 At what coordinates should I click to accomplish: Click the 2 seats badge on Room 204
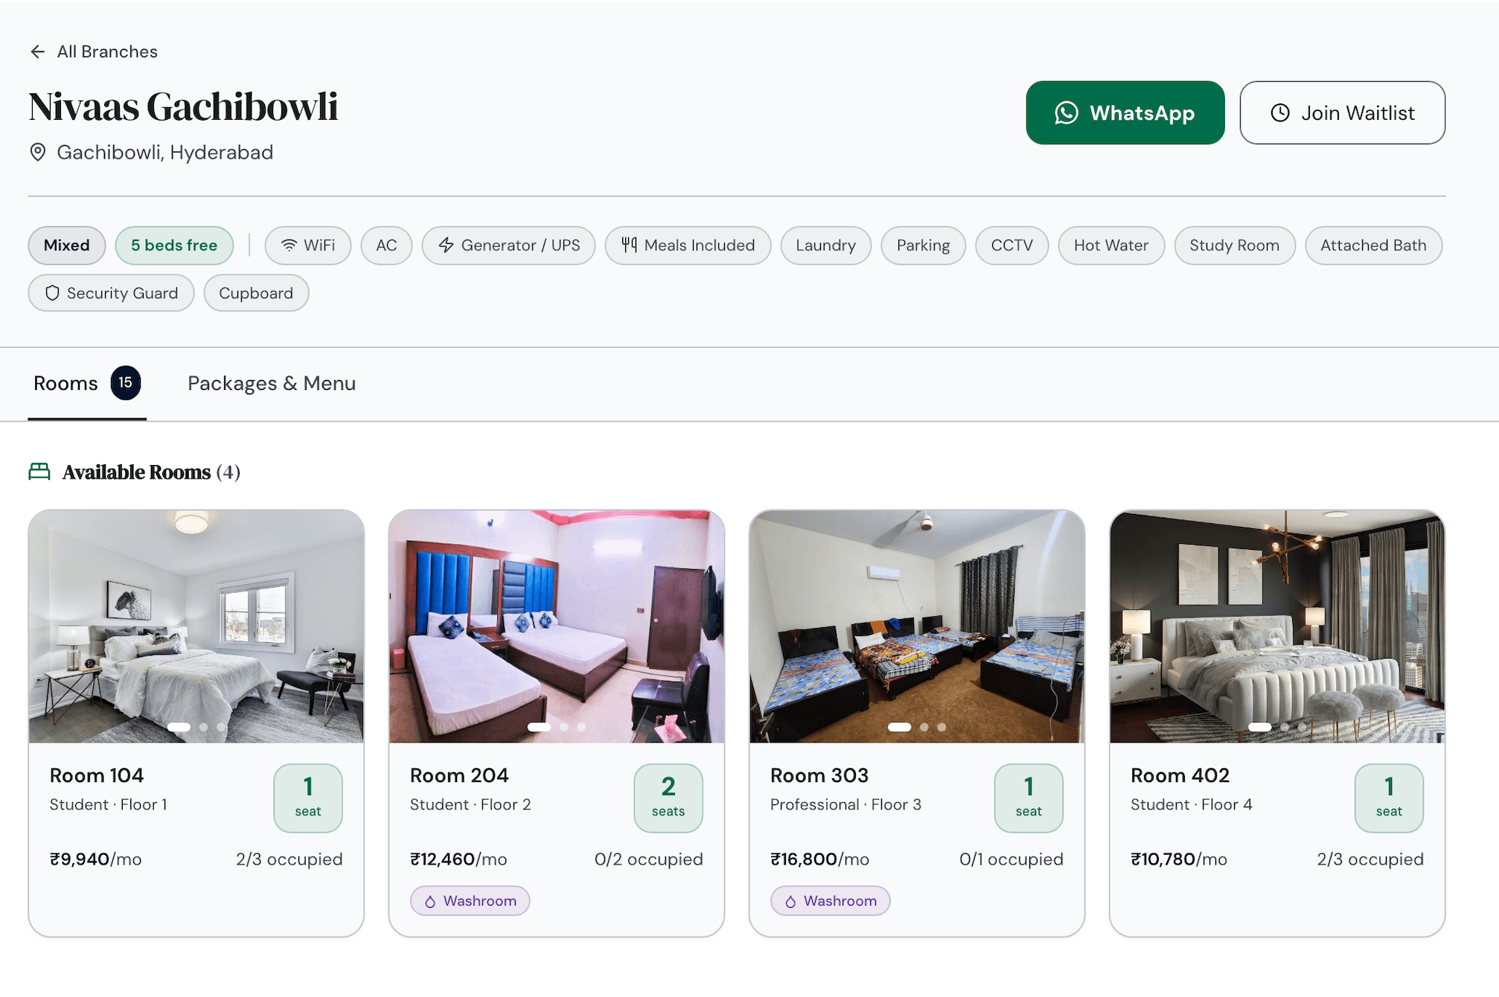(x=668, y=798)
